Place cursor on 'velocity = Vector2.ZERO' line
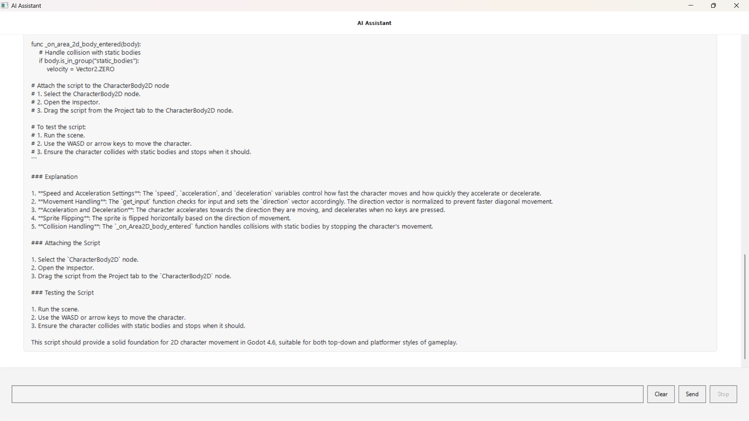Image resolution: width=749 pixels, height=421 pixels. 80,69
